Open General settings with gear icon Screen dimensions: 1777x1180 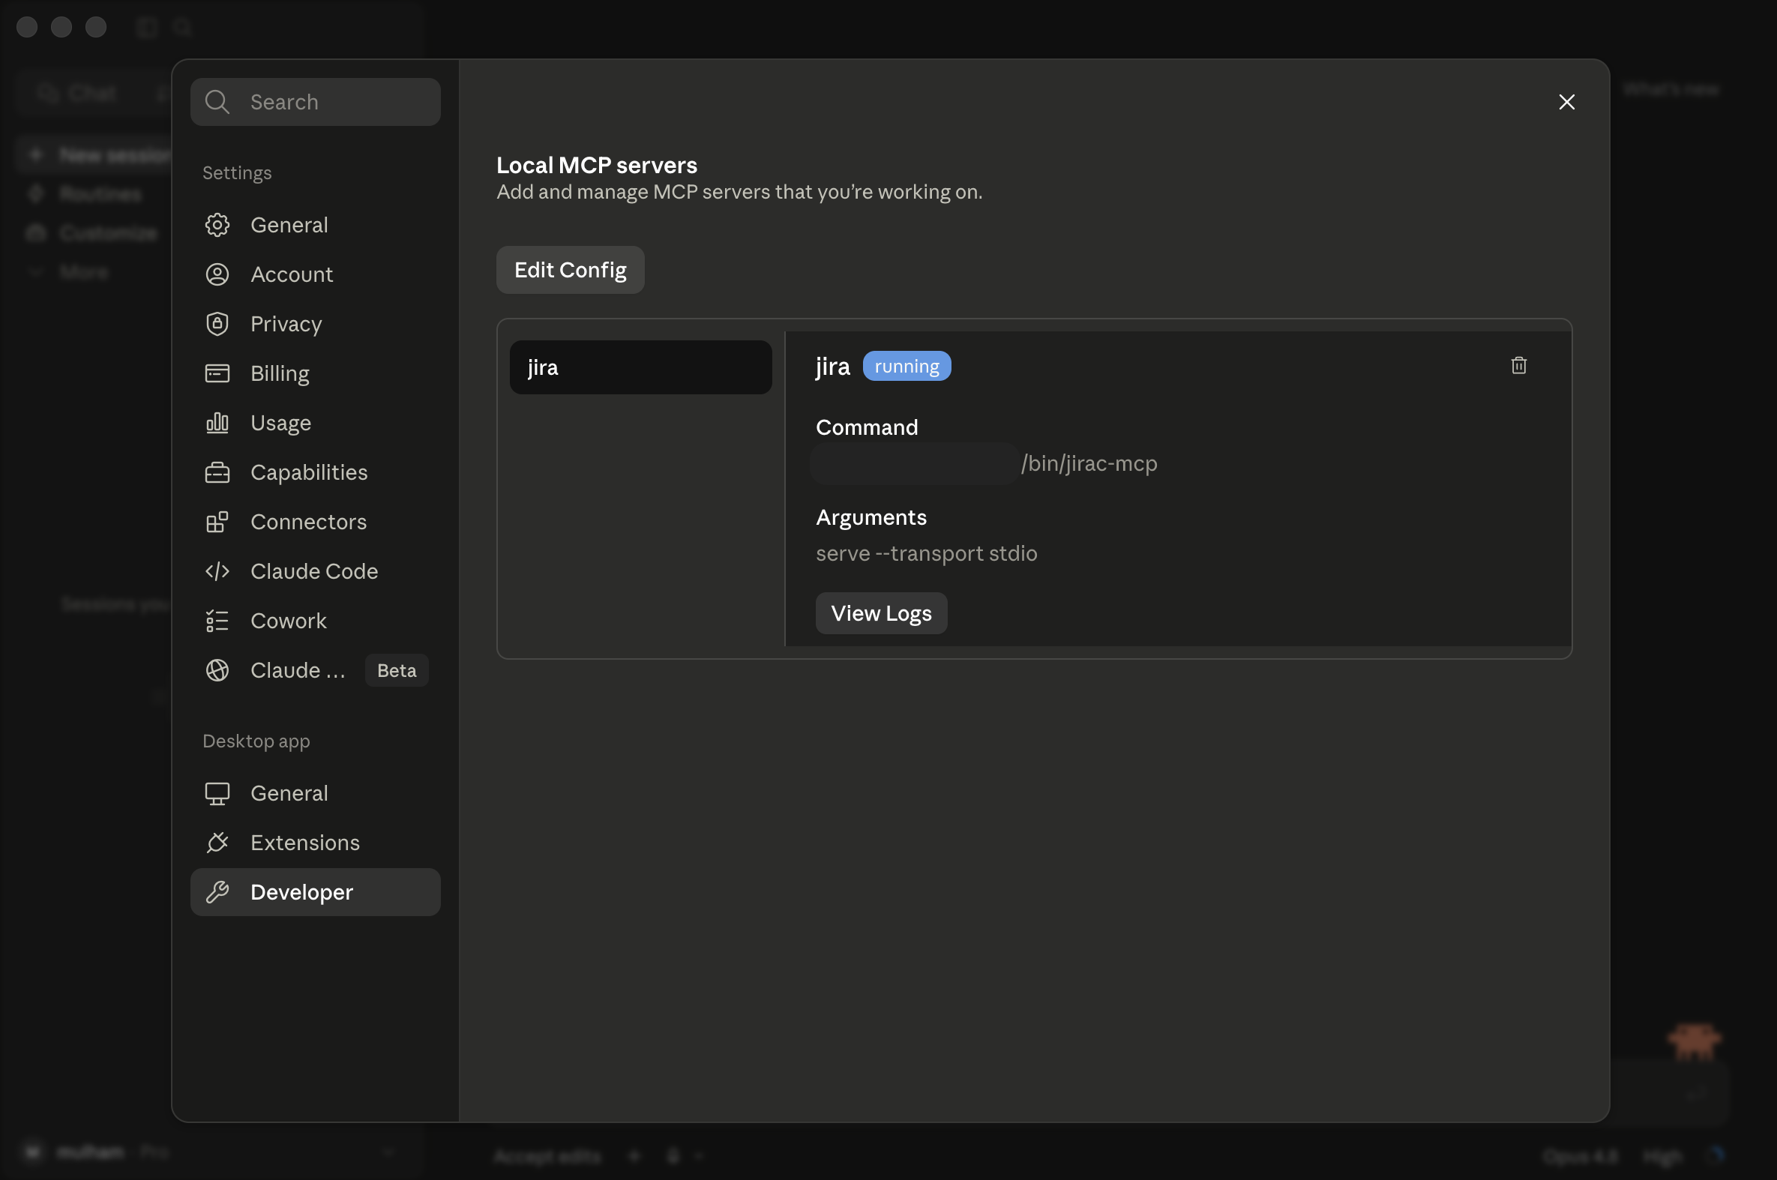point(217,225)
